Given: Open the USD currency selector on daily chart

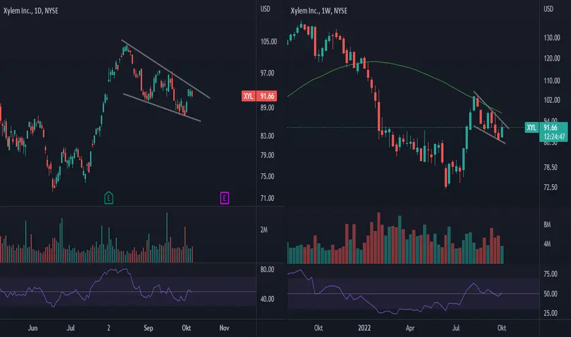Looking at the screenshot, I should [265, 9].
